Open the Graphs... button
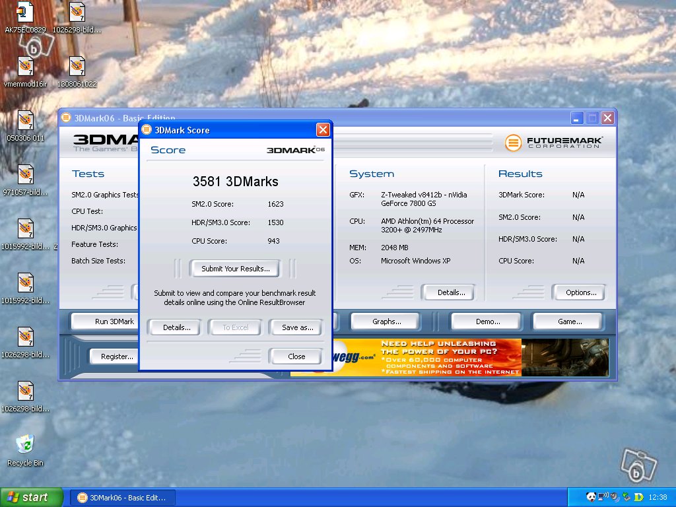This screenshot has height=507, width=676. [x=386, y=321]
